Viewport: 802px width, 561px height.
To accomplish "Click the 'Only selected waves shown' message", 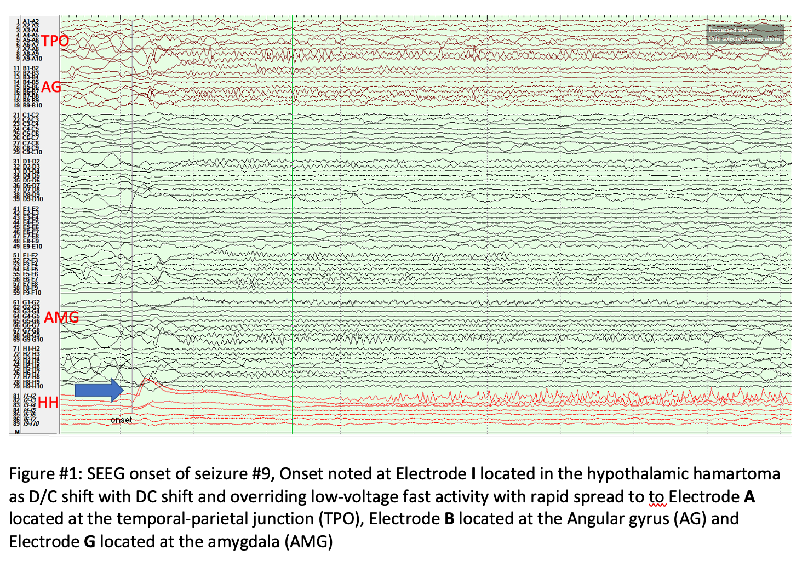I will tap(745, 39).
